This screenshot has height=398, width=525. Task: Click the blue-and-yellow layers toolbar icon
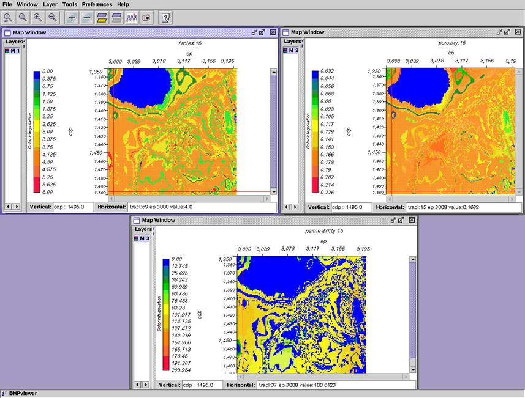102,18
